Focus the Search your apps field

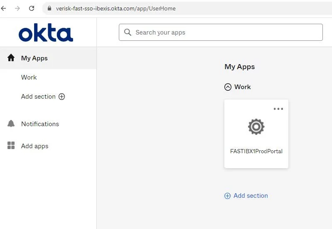[221, 32]
